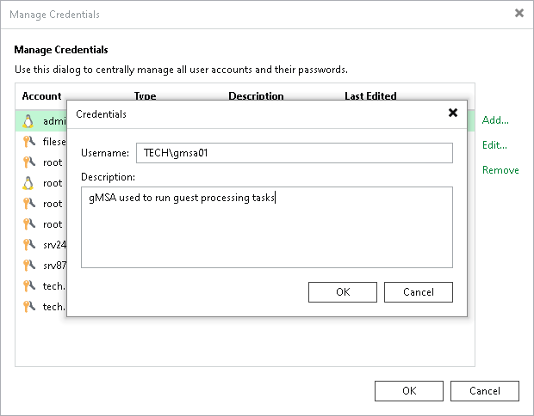
Task: Click the Remove link
Action: [x=500, y=170]
